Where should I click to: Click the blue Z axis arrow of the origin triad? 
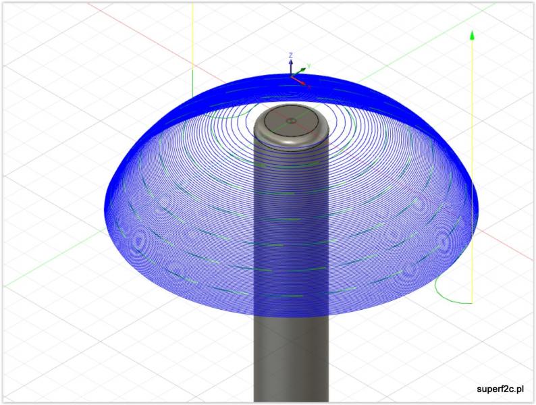tap(291, 65)
